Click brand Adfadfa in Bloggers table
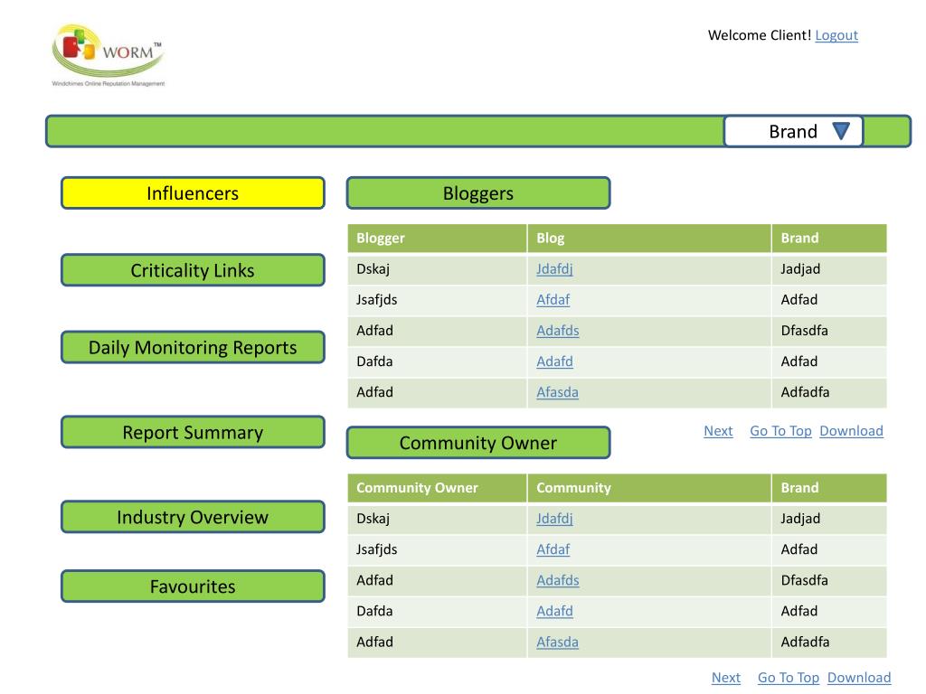 (805, 392)
